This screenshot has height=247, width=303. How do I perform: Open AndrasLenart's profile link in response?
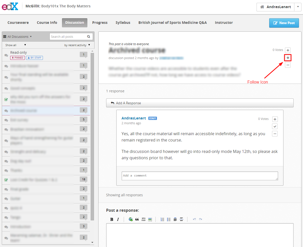[x=134, y=118]
